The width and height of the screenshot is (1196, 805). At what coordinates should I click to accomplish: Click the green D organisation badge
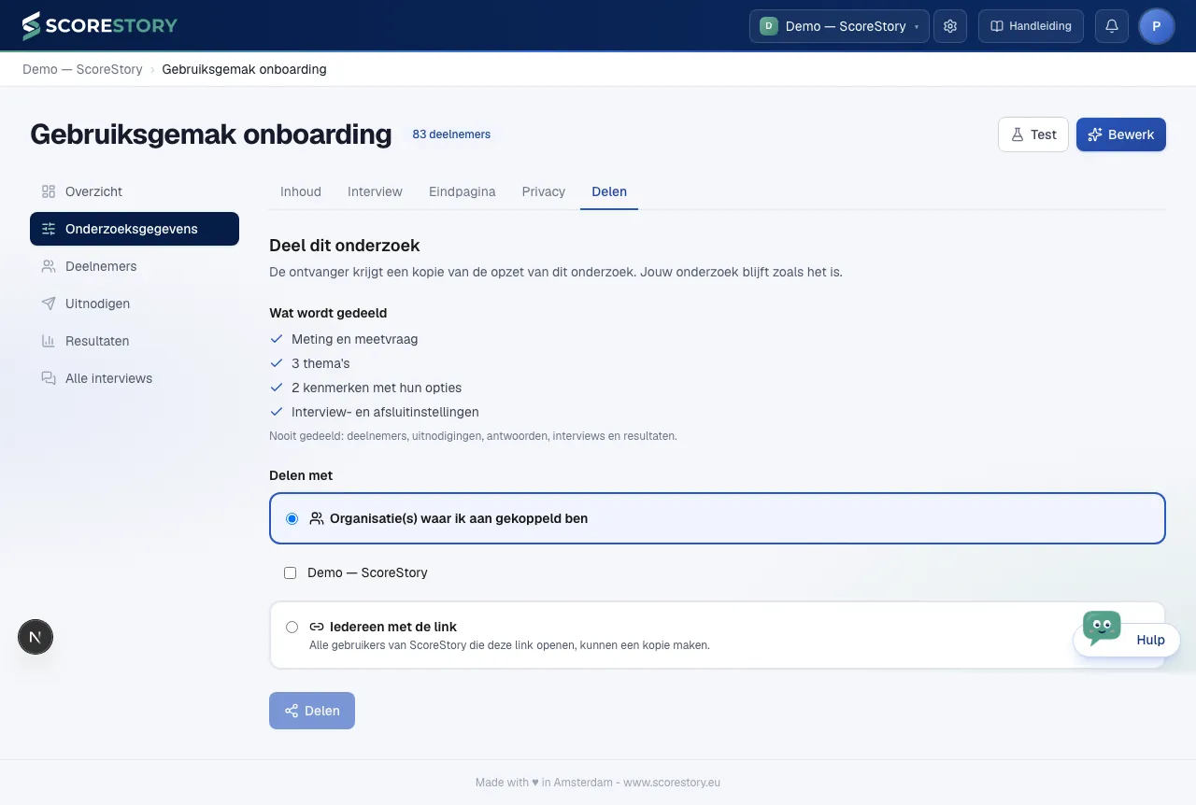point(768,26)
